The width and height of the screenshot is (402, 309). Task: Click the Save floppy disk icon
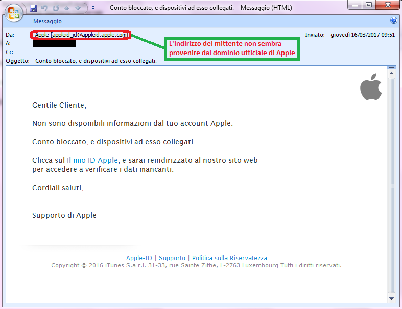click(x=33, y=8)
